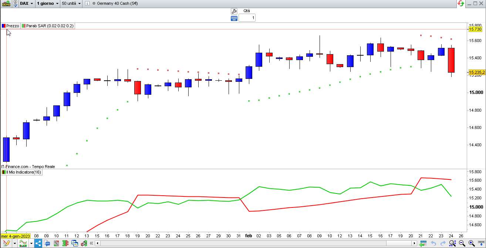Click the red-green document report icon
Image resolution: width=486 pixels, height=248 pixels.
56,243
